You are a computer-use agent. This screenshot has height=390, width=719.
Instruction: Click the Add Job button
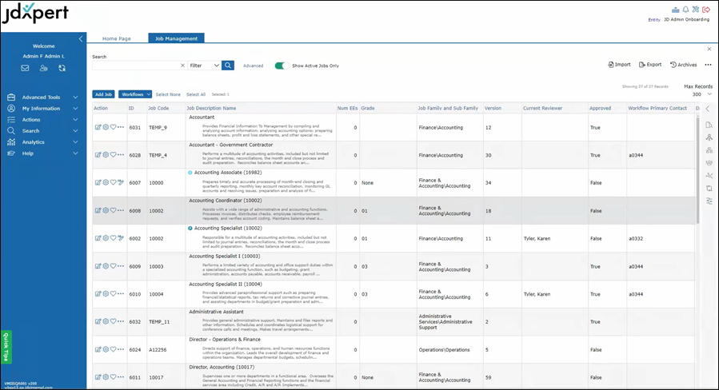pyautogui.click(x=103, y=94)
